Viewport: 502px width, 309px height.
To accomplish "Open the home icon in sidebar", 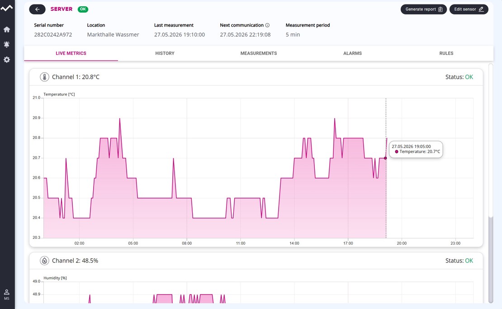I will [7, 29].
